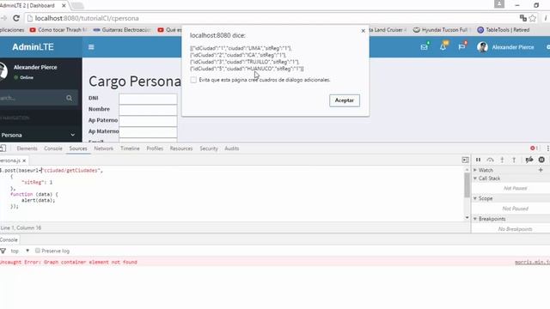550x309 pixels.
Task: Toggle pause on exceptions icon
Action: coord(541,160)
